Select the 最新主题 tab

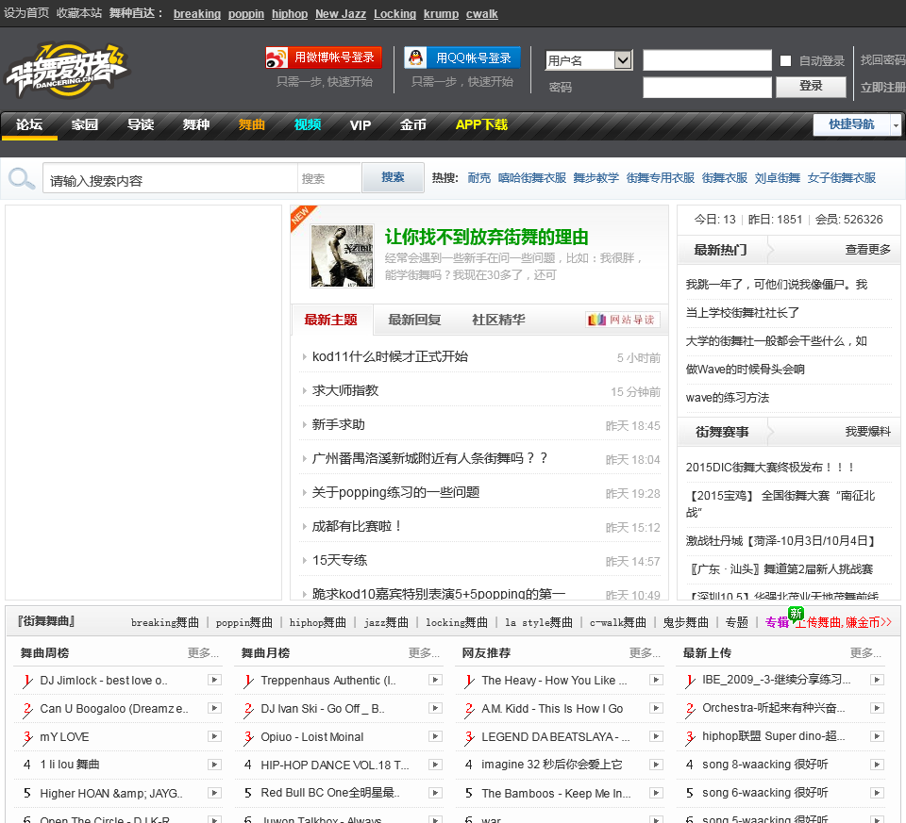pos(331,320)
